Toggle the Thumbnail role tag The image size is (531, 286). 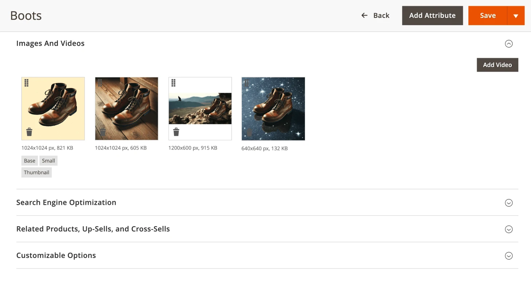pyautogui.click(x=36, y=172)
